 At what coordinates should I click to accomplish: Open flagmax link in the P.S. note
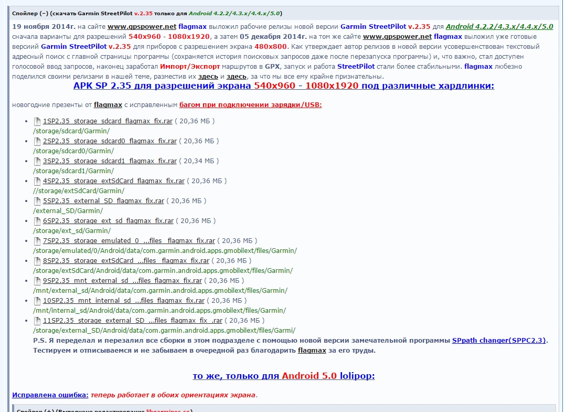[312, 350]
